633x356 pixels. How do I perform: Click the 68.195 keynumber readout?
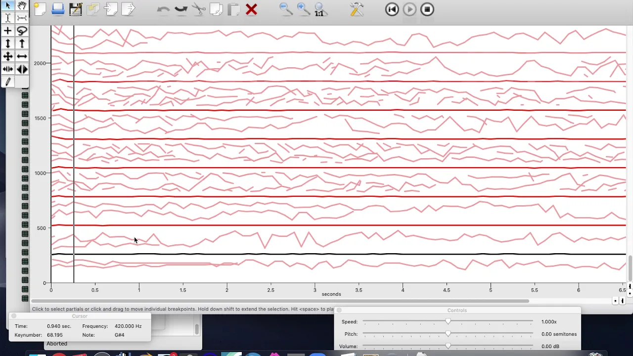[55, 335]
